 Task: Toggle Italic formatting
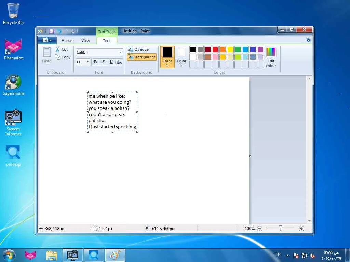[x=103, y=62]
